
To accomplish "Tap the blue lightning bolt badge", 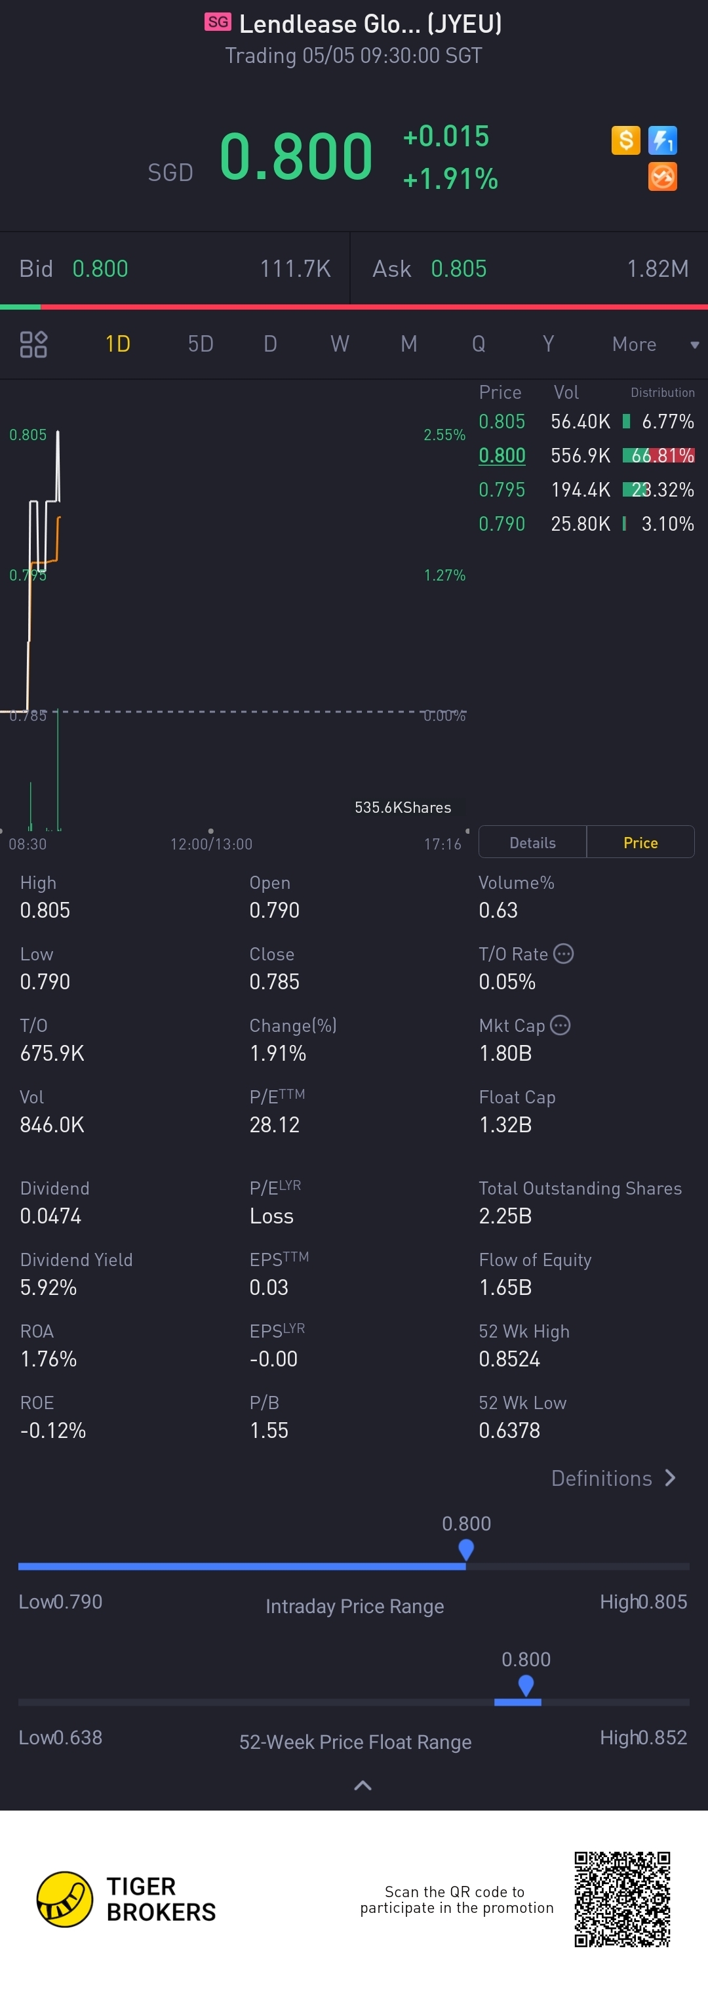I will (663, 140).
